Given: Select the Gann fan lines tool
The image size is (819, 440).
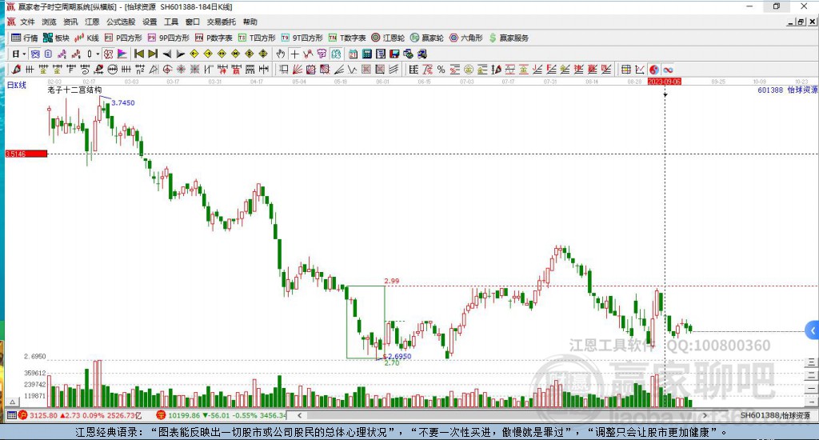Looking at the screenshot, I should pos(298,70).
